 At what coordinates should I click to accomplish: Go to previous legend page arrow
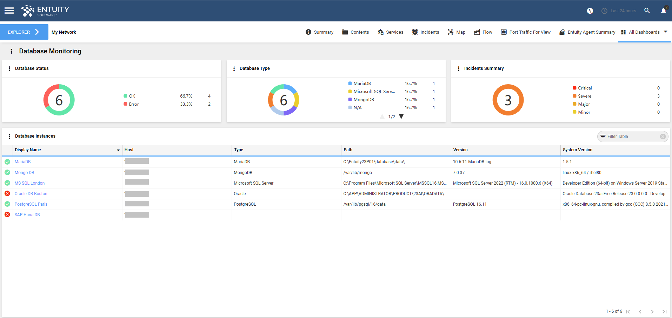tap(382, 117)
